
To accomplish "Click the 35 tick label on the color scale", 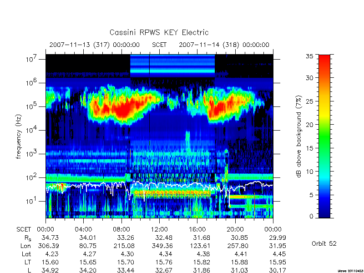I will coord(309,56).
